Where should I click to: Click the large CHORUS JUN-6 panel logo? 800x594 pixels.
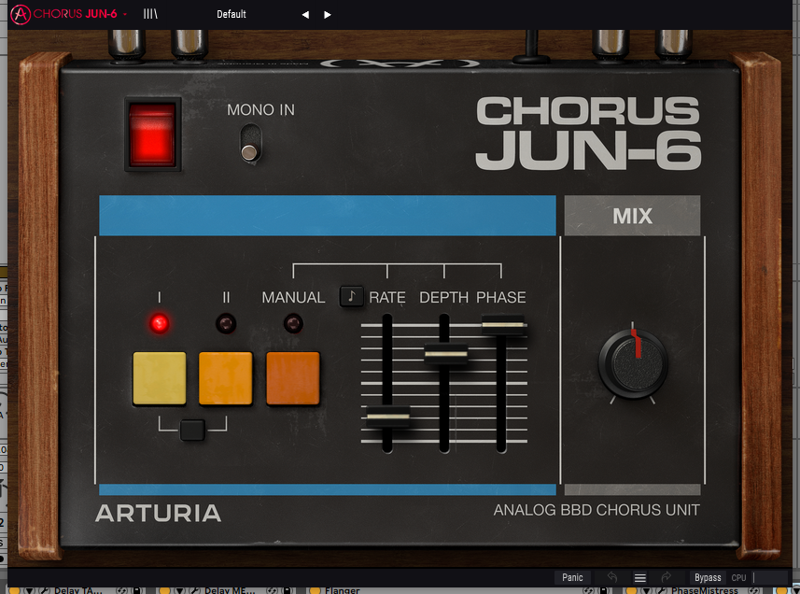click(588, 134)
